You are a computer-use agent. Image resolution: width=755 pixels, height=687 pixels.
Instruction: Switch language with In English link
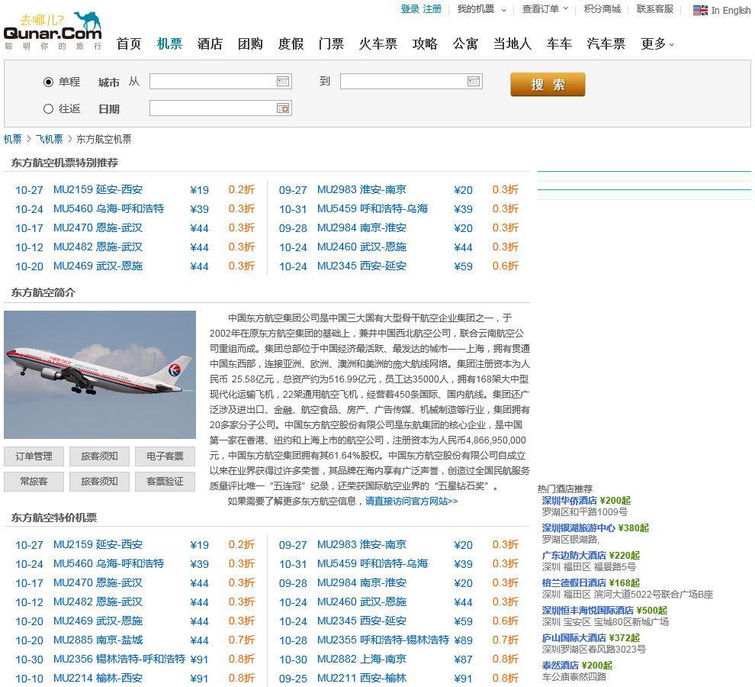[731, 10]
